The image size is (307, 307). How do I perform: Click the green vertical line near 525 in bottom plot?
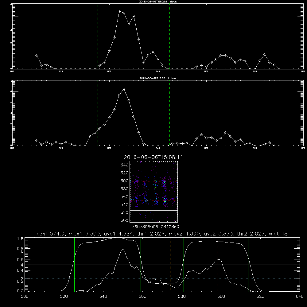[x=74, y=264]
